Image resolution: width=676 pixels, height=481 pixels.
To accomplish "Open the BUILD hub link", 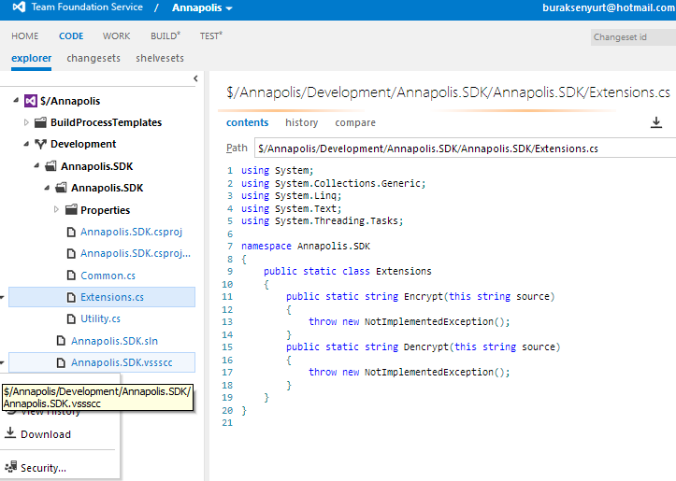I will tap(165, 36).
